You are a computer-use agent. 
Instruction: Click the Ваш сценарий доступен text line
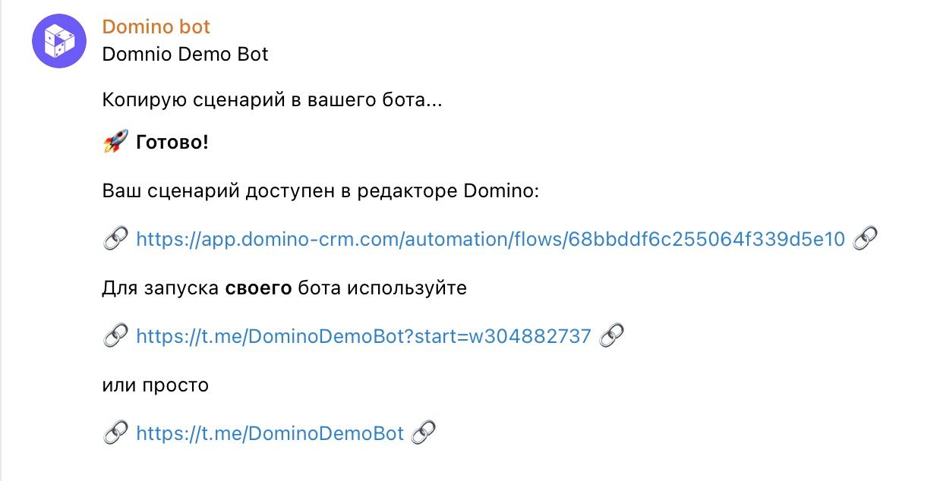click(320, 191)
